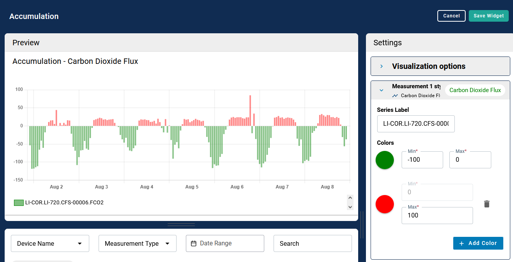Click the trash icon to delete red color
Screen dimensions: 513x262
(x=487, y=204)
